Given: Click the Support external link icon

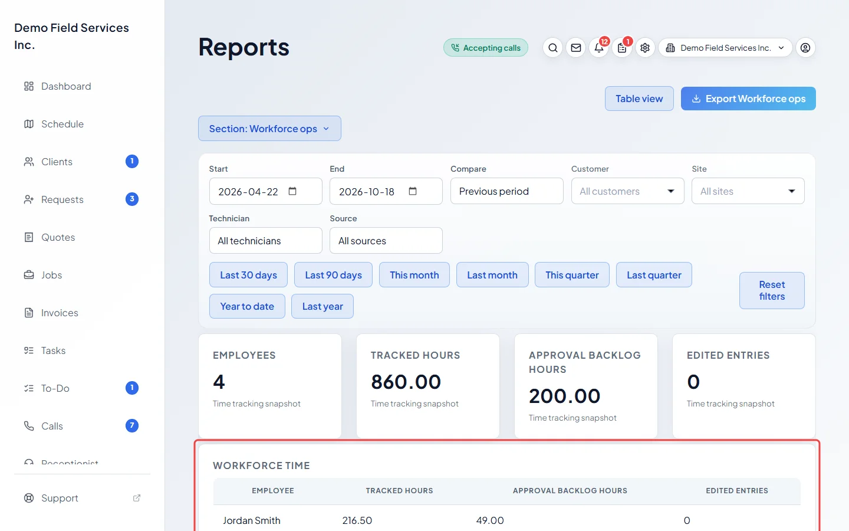Looking at the screenshot, I should tap(137, 498).
